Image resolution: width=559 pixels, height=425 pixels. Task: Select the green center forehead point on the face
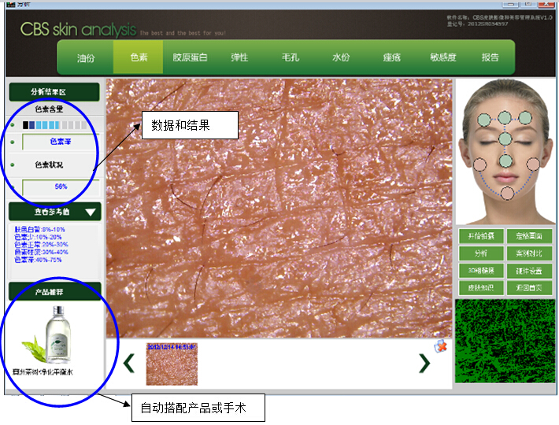pyautogui.click(x=505, y=117)
